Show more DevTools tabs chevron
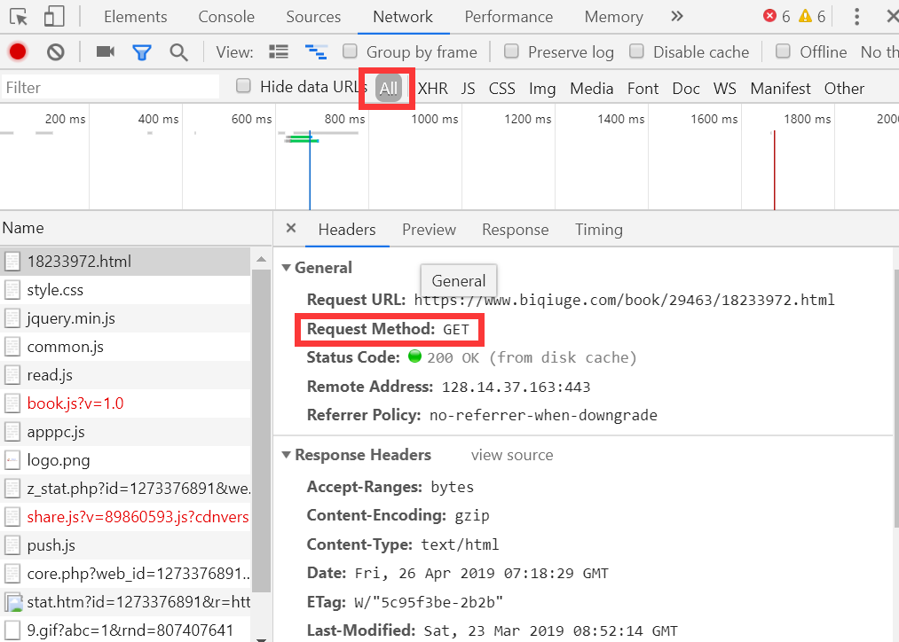 (x=677, y=17)
